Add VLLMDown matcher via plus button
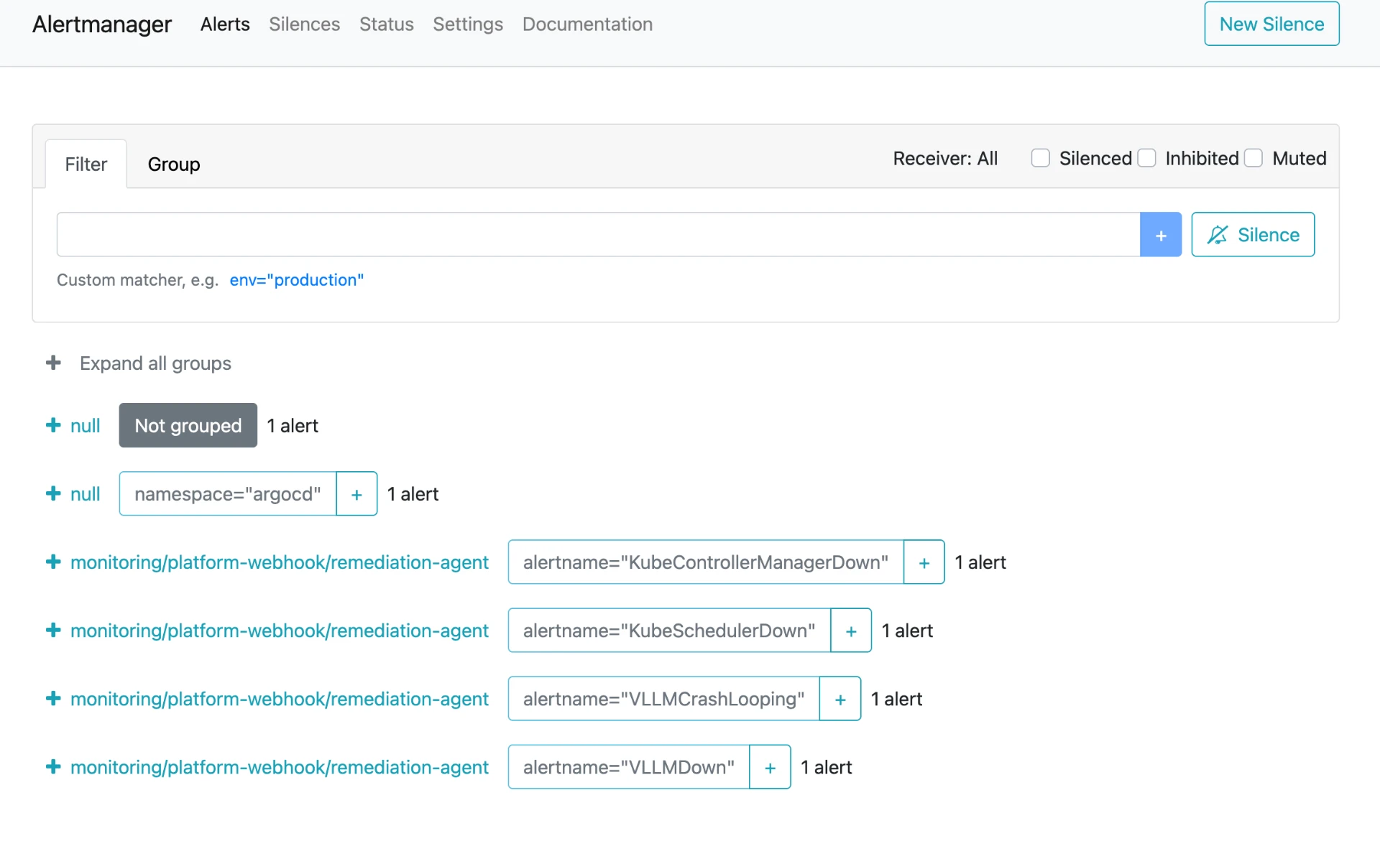1380x841 pixels. click(770, 767)
